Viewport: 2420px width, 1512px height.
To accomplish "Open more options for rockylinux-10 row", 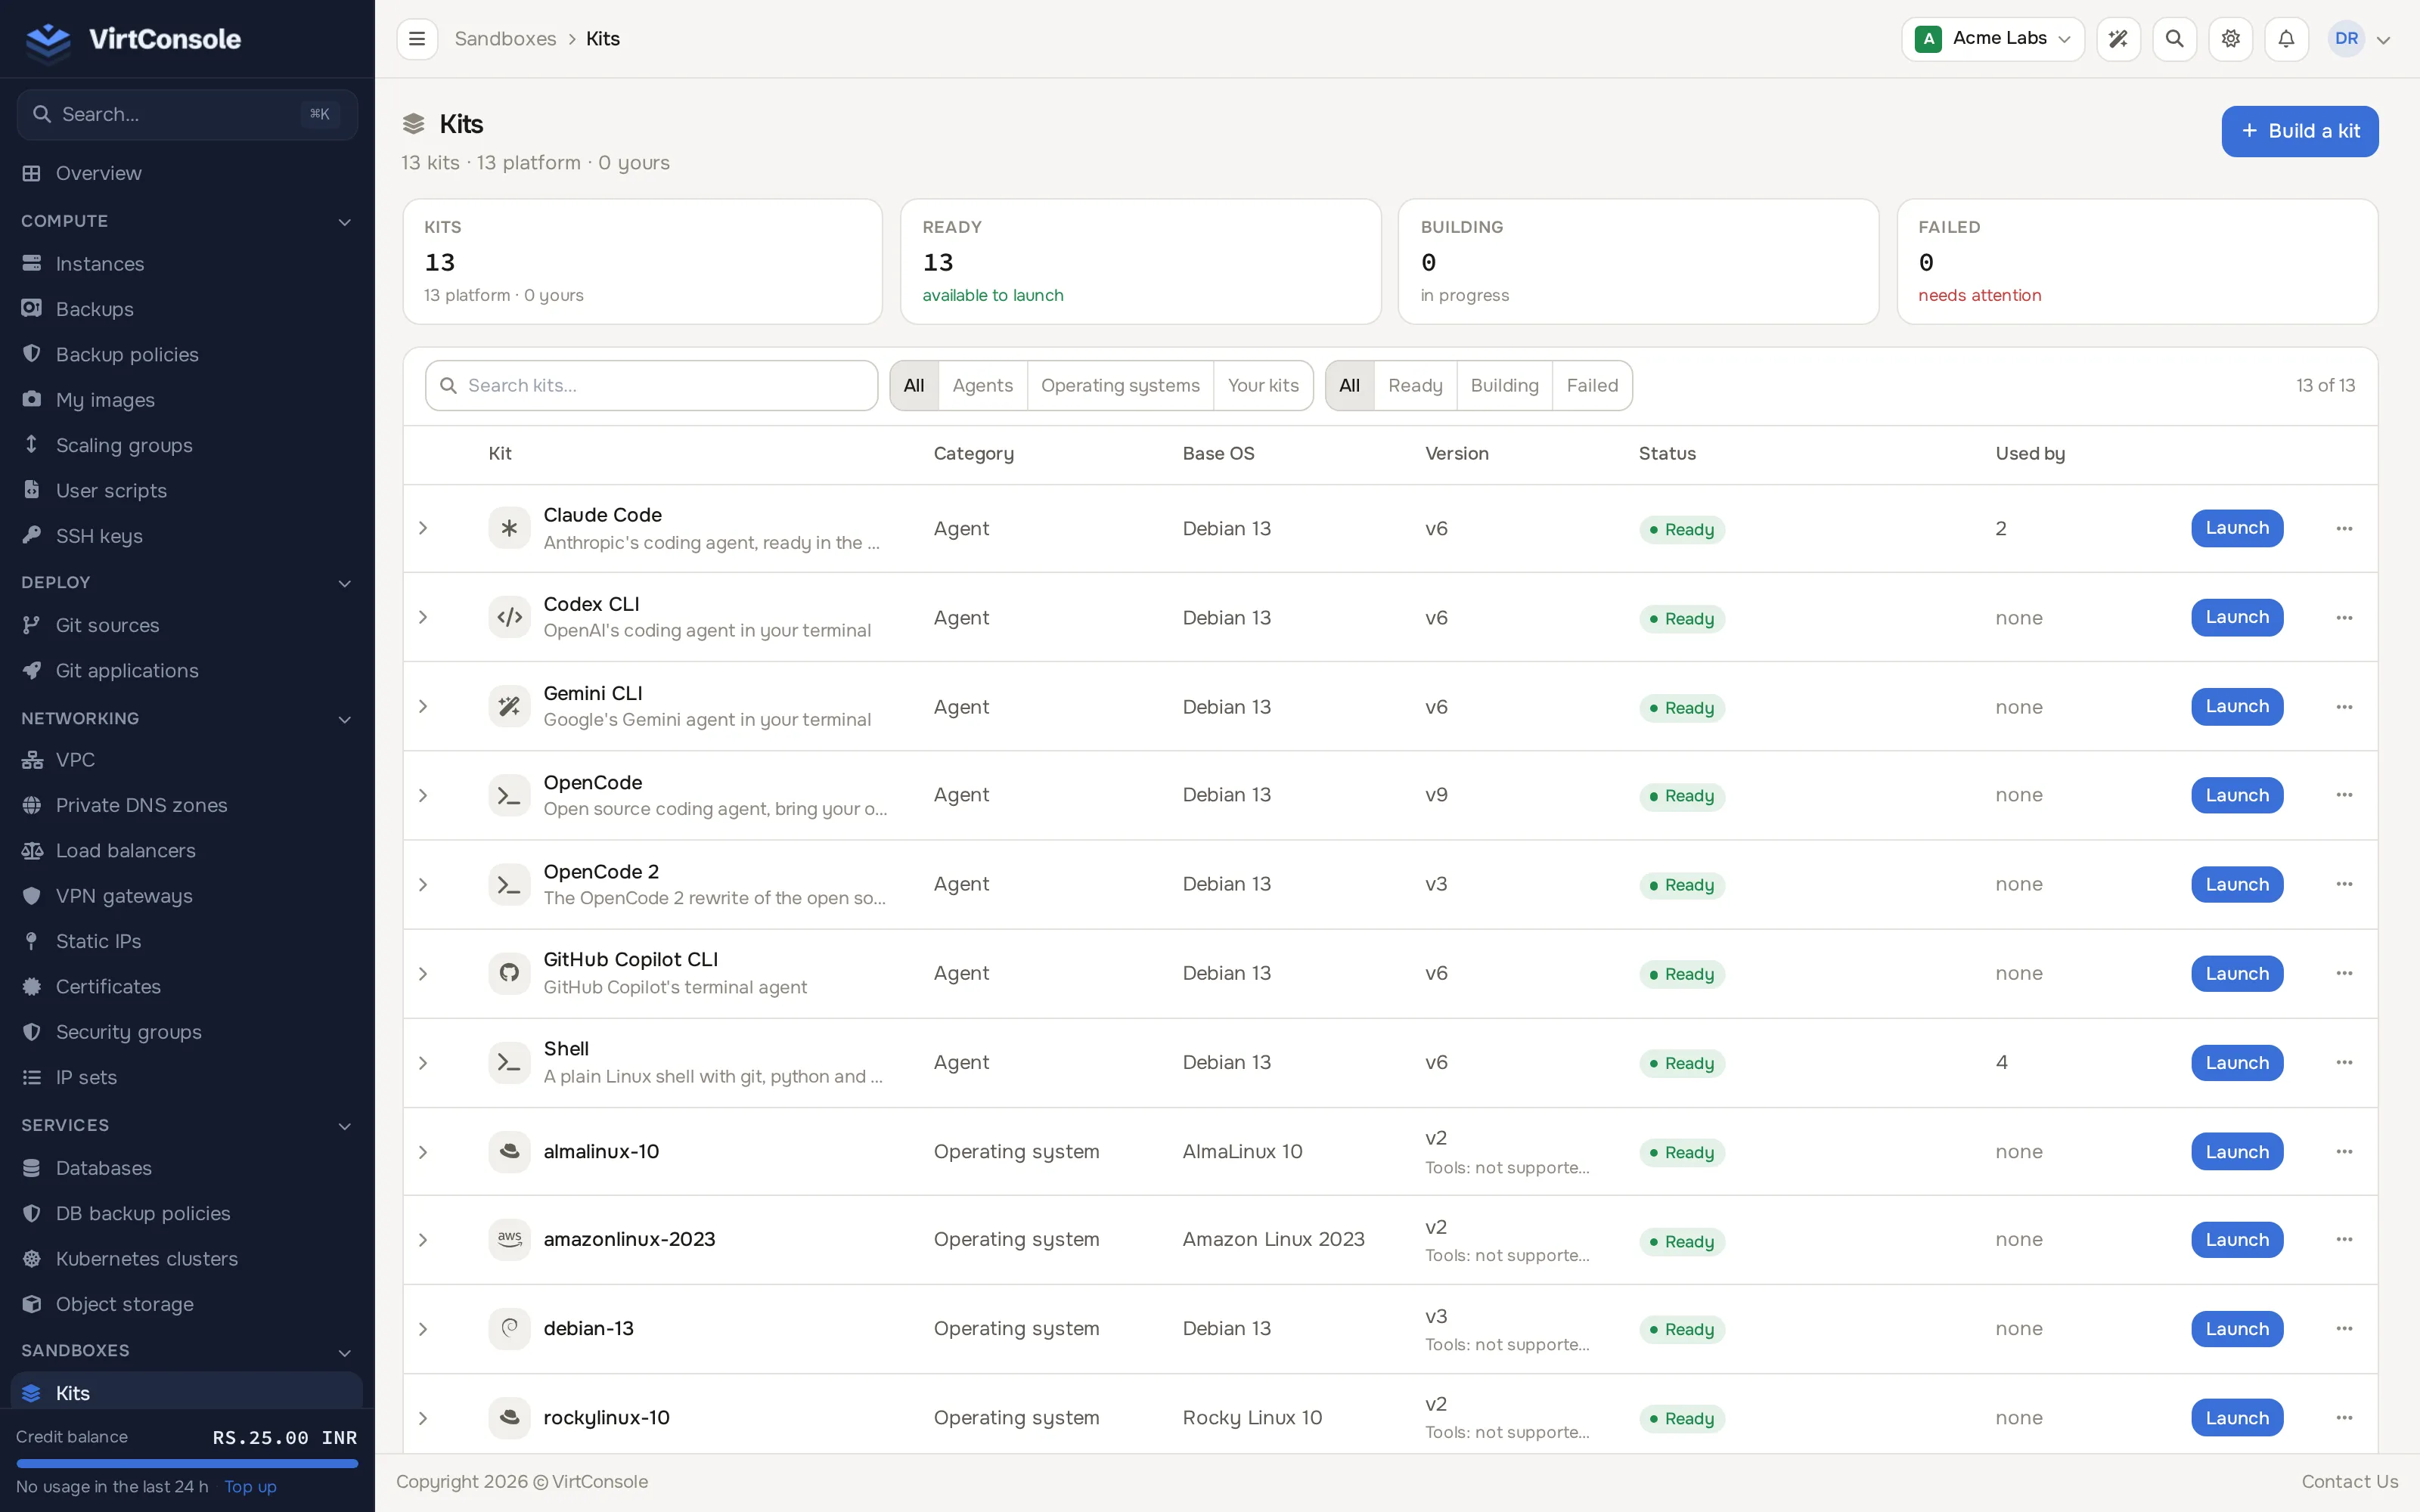I will coord(2344,1418).
